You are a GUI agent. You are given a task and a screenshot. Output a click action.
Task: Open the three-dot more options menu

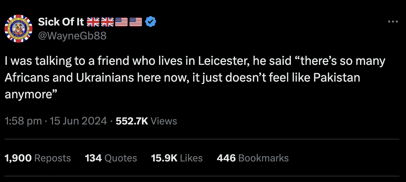pyautogui.click(x=393, y=22)
